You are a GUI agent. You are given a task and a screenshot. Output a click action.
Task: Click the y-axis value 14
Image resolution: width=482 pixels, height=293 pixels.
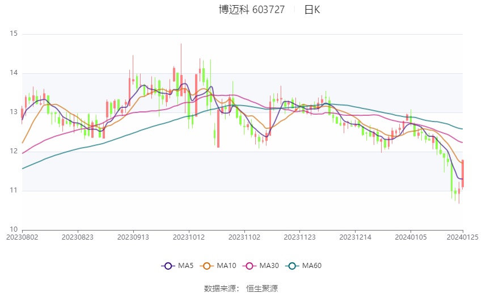(14, 73)
